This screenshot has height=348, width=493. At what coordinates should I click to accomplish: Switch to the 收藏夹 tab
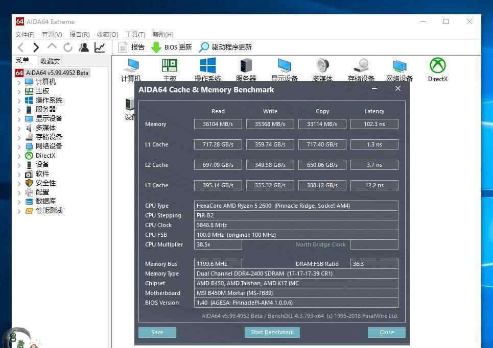50,61
